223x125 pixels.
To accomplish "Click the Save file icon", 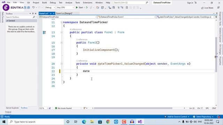I will point(25,8).
